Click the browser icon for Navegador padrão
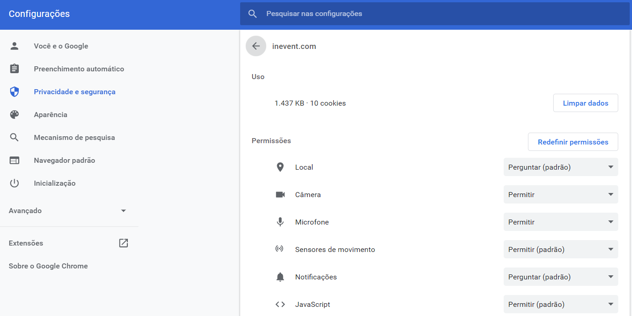 click(15, 161)
